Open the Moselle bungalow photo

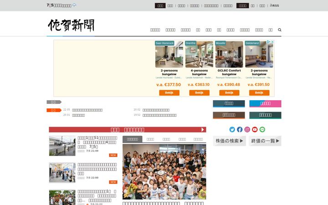tap(229, 54)
